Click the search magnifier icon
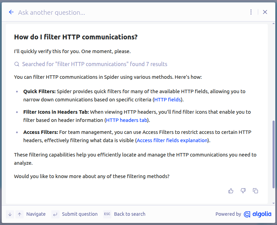Viewport: 277px width, 225px height. click(x=17, y=64)
